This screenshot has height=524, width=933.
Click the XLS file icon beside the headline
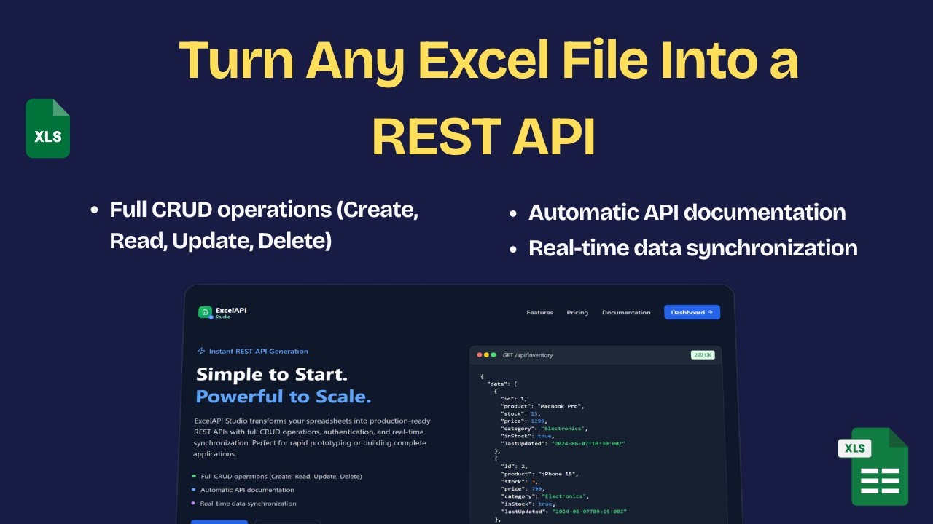48,128
